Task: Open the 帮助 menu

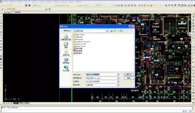Action: (x=79, y=2)
